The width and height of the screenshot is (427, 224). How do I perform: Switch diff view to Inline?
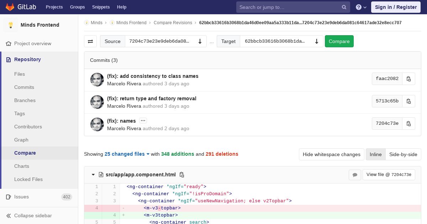[375, 154]
